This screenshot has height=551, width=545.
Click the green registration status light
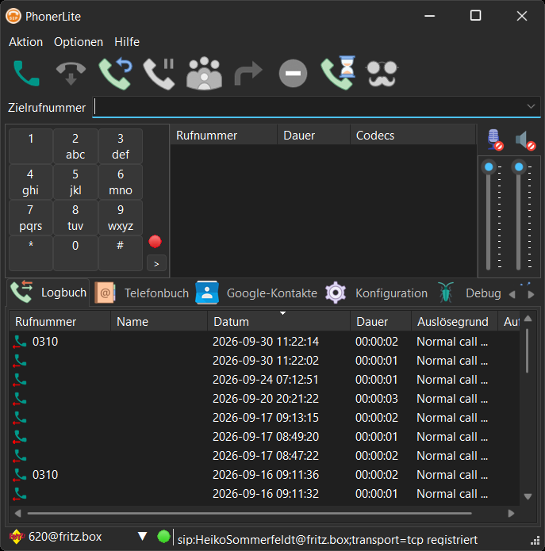click(163, 536)
